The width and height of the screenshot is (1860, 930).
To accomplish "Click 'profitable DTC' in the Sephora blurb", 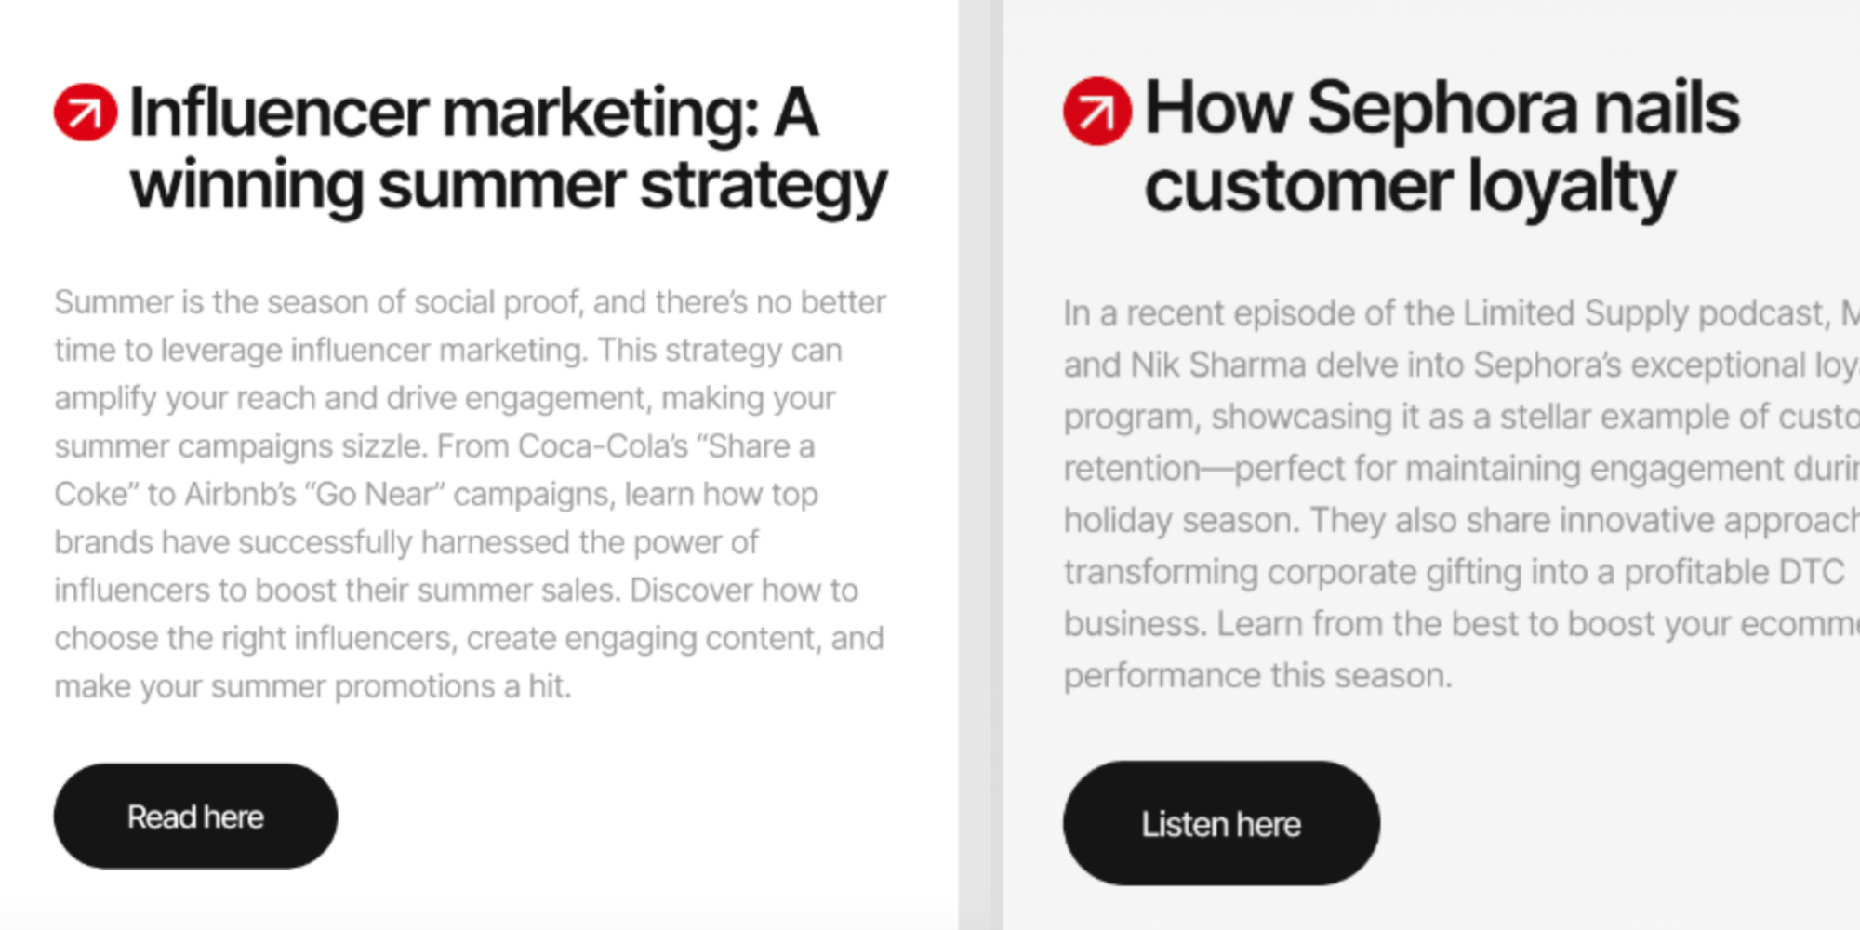I will click(x=1734, y=572).
